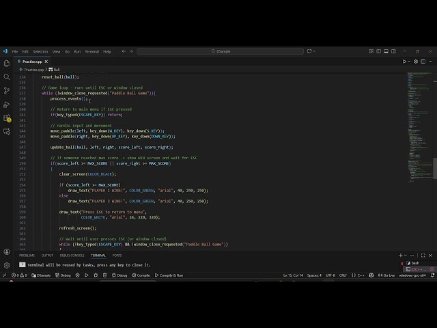Open Run and Debug view
The height and width of the screenshot is (328, 437).
tap(7, 105)
